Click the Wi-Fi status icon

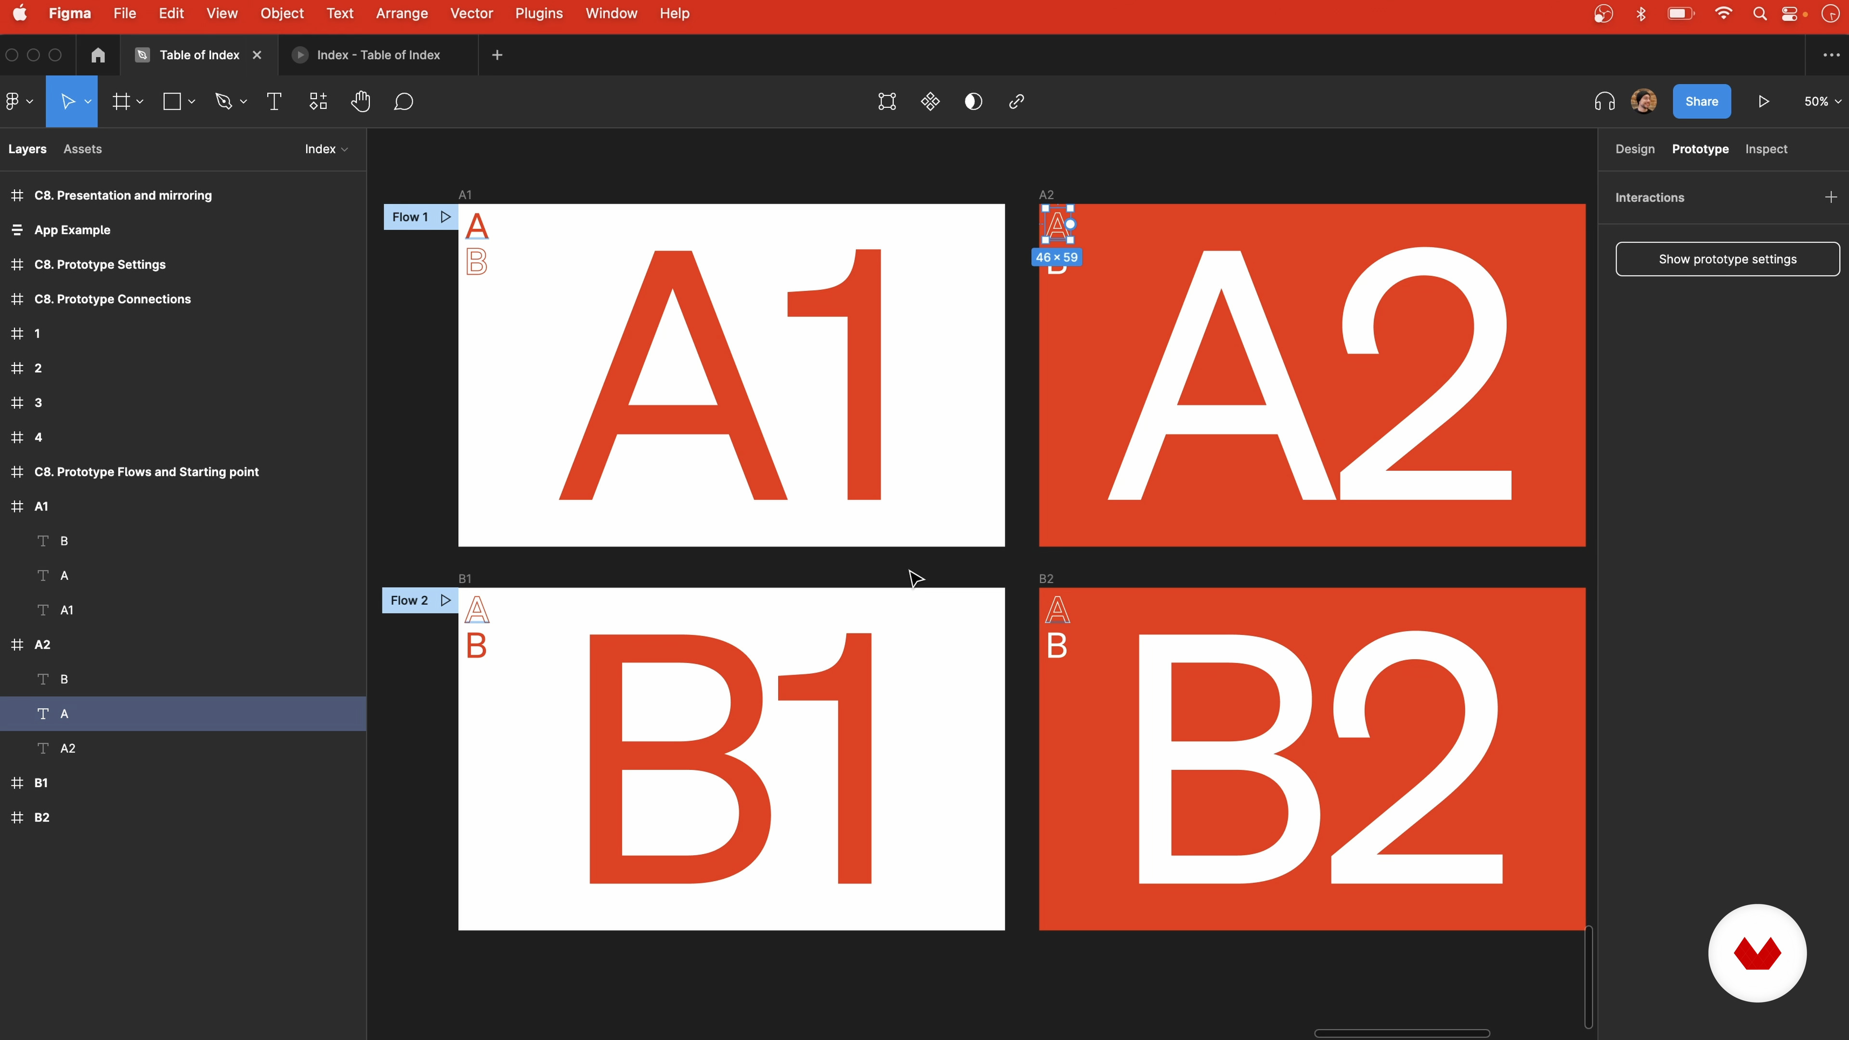click(x=1723, y=13)
